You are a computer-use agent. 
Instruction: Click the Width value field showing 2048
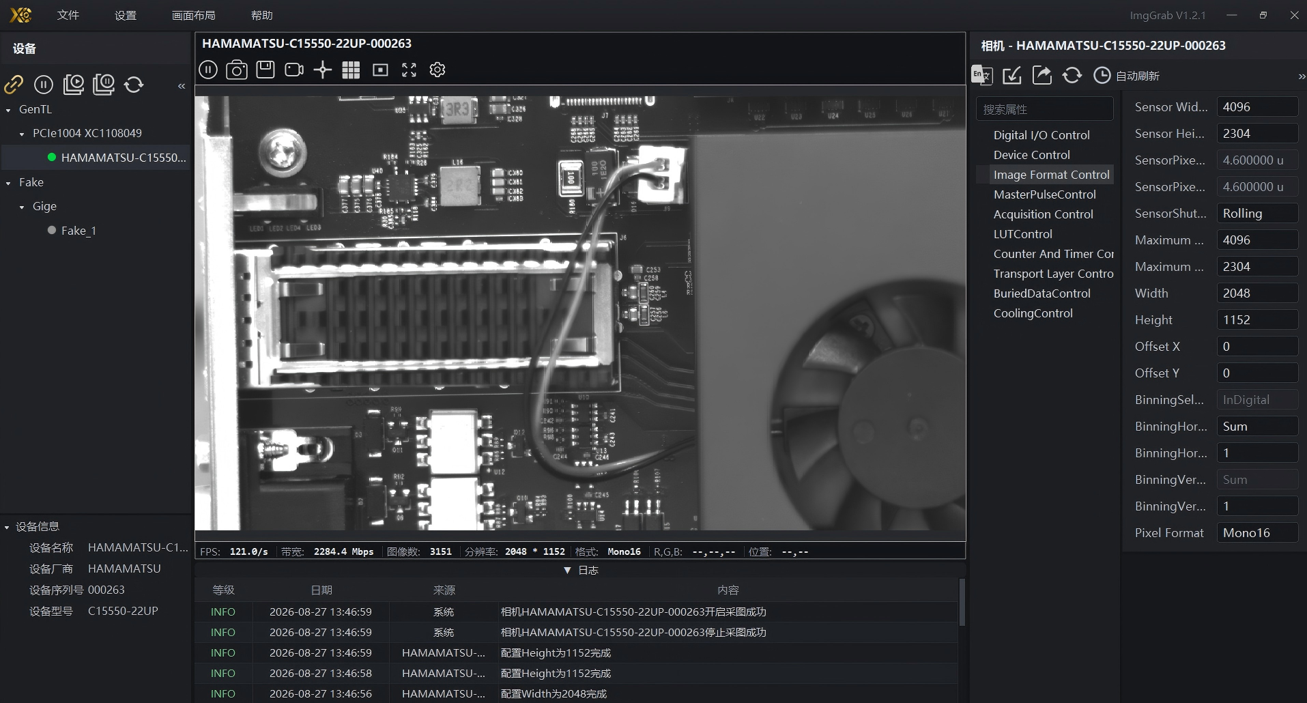(x=1257, y=293)
